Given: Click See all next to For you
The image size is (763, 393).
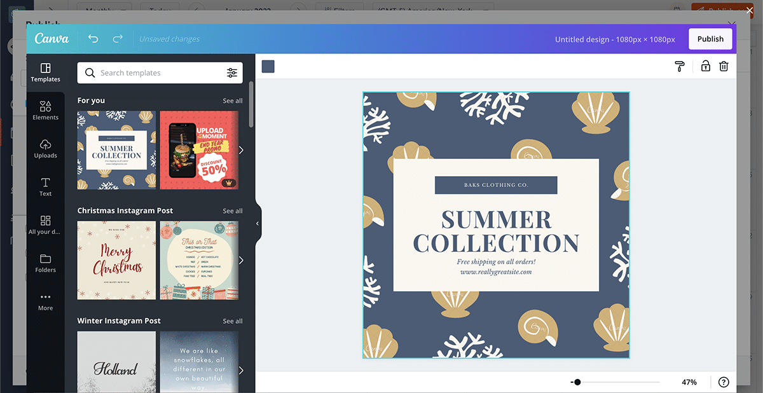Looking at the screenshot, I should [x=232, y=100].
